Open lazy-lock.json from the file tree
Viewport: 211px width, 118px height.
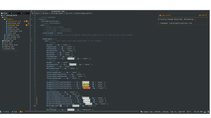pos(10,45)
